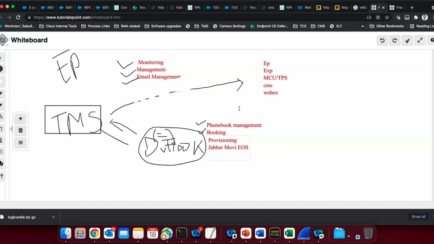Select the shapes triangle tool
Image resolution: width=434 pixels, height=244 pixels.
coord(1,117)
